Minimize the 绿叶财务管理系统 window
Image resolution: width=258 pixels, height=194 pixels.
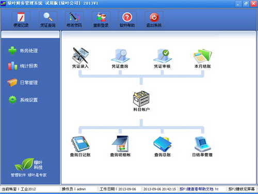pos(238,4)
